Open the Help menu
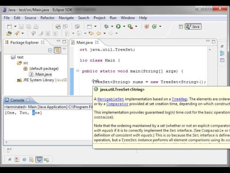The image size is (230, 173). point(143,18)
